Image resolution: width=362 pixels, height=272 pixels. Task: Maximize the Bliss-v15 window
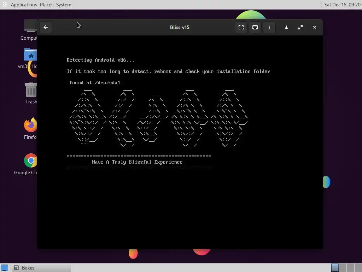tap(300, 27)
